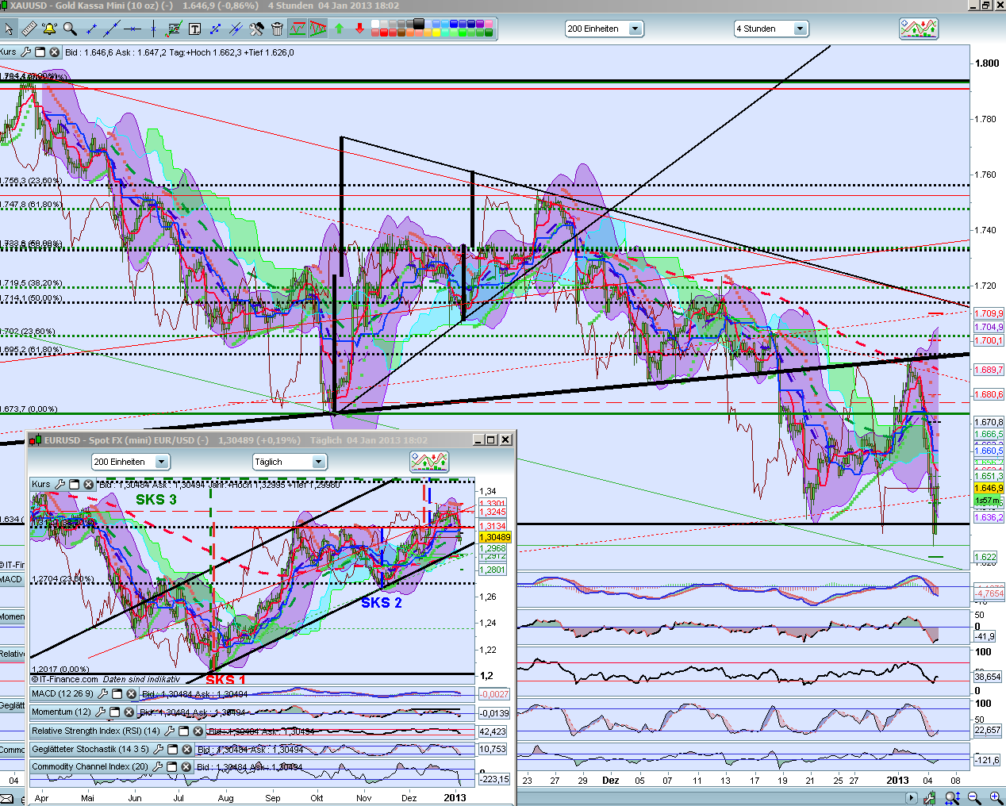Open 200 Einheiten dropdown in EURUSD window

[x=130, y=462]
